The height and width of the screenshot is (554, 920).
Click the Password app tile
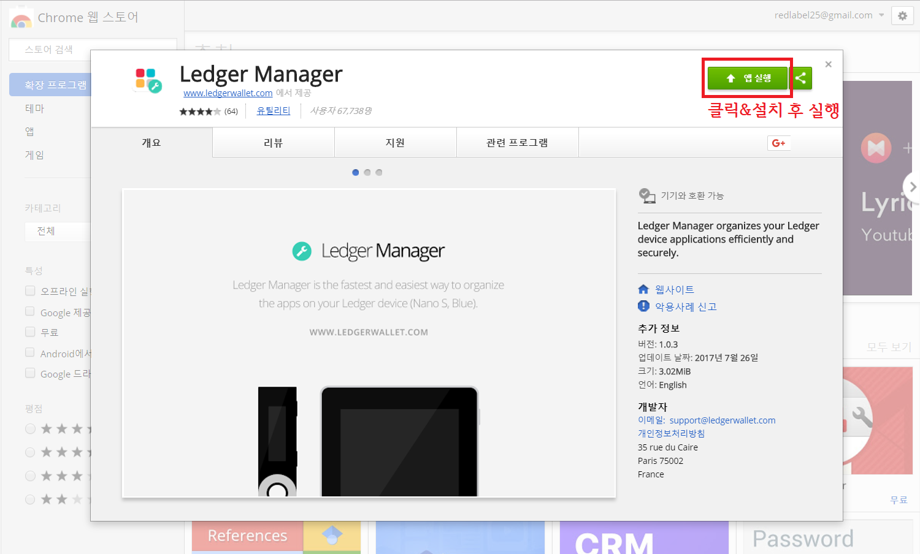(x=828, y=537)
